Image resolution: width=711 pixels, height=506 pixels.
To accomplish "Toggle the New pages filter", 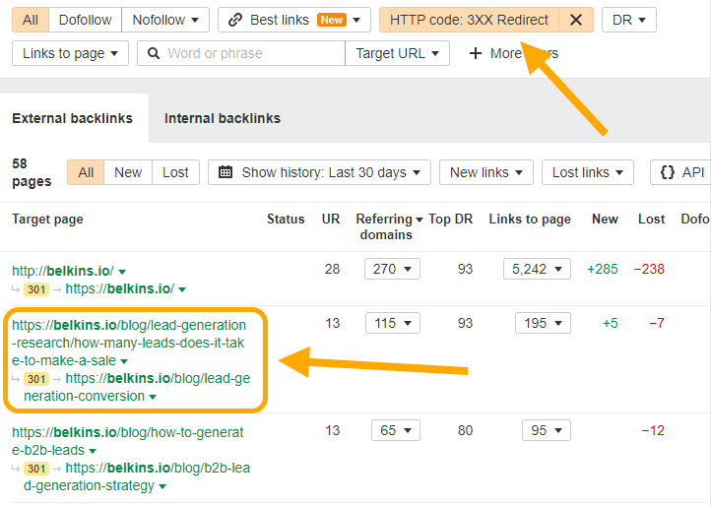I will (128, 172).
